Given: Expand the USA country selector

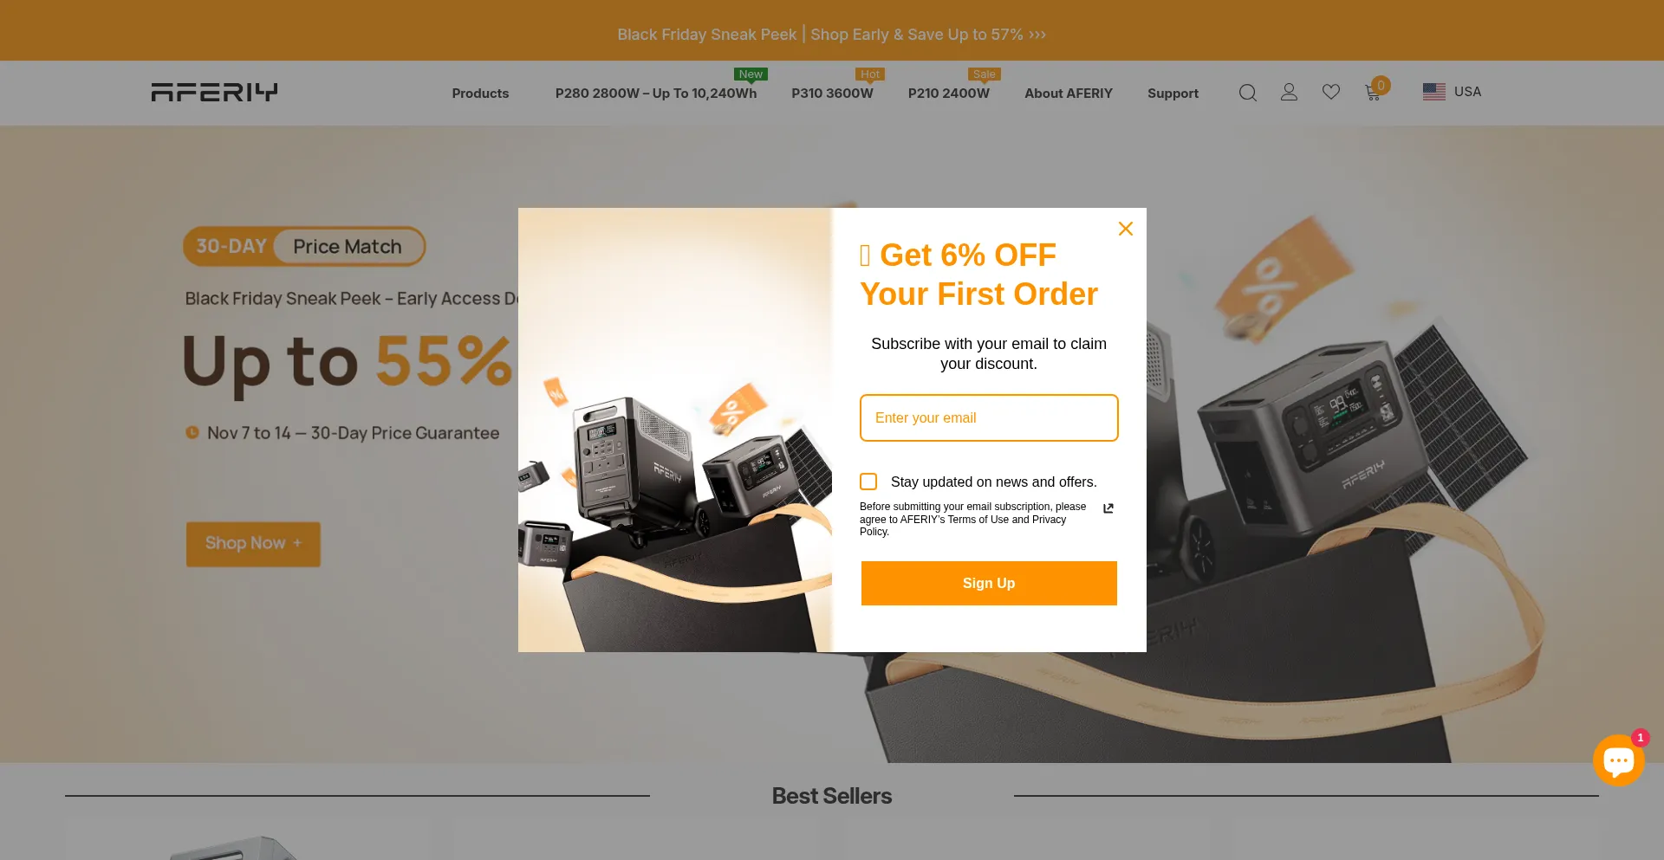Looking at the screenshot, I should 1452,92.
